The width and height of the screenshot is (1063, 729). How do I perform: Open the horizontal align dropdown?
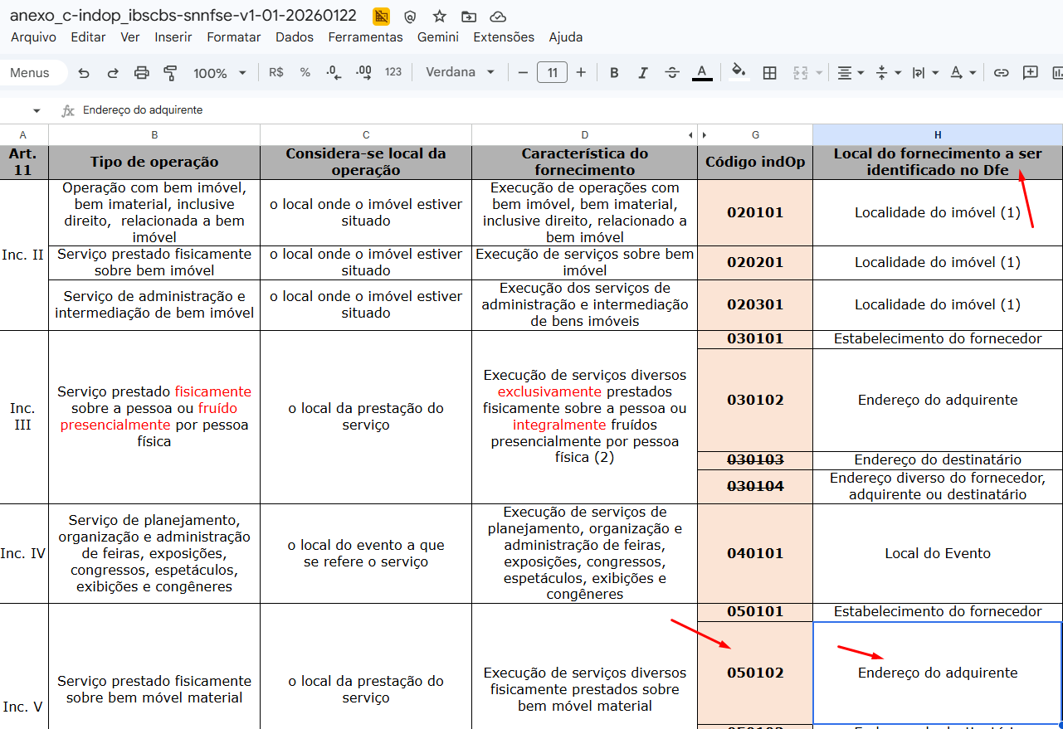tap(851, 73)
